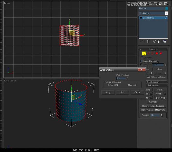
Task: Click Make Unique icon
Action: pos(154,42)
